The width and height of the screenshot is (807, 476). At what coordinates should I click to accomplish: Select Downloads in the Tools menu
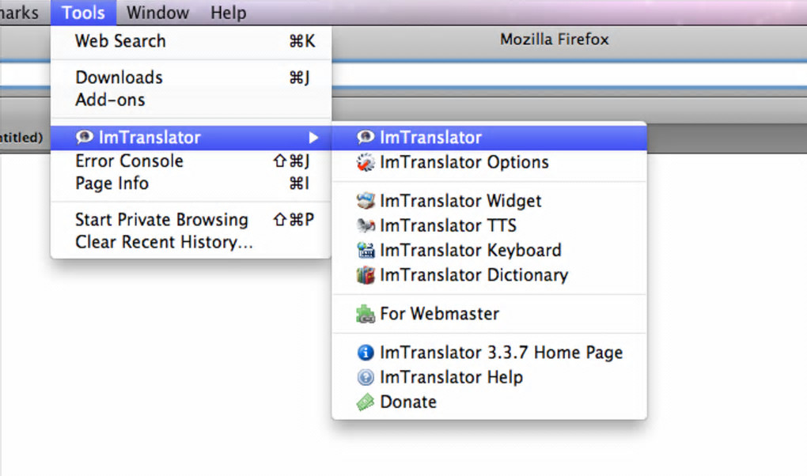coord(119,77)
